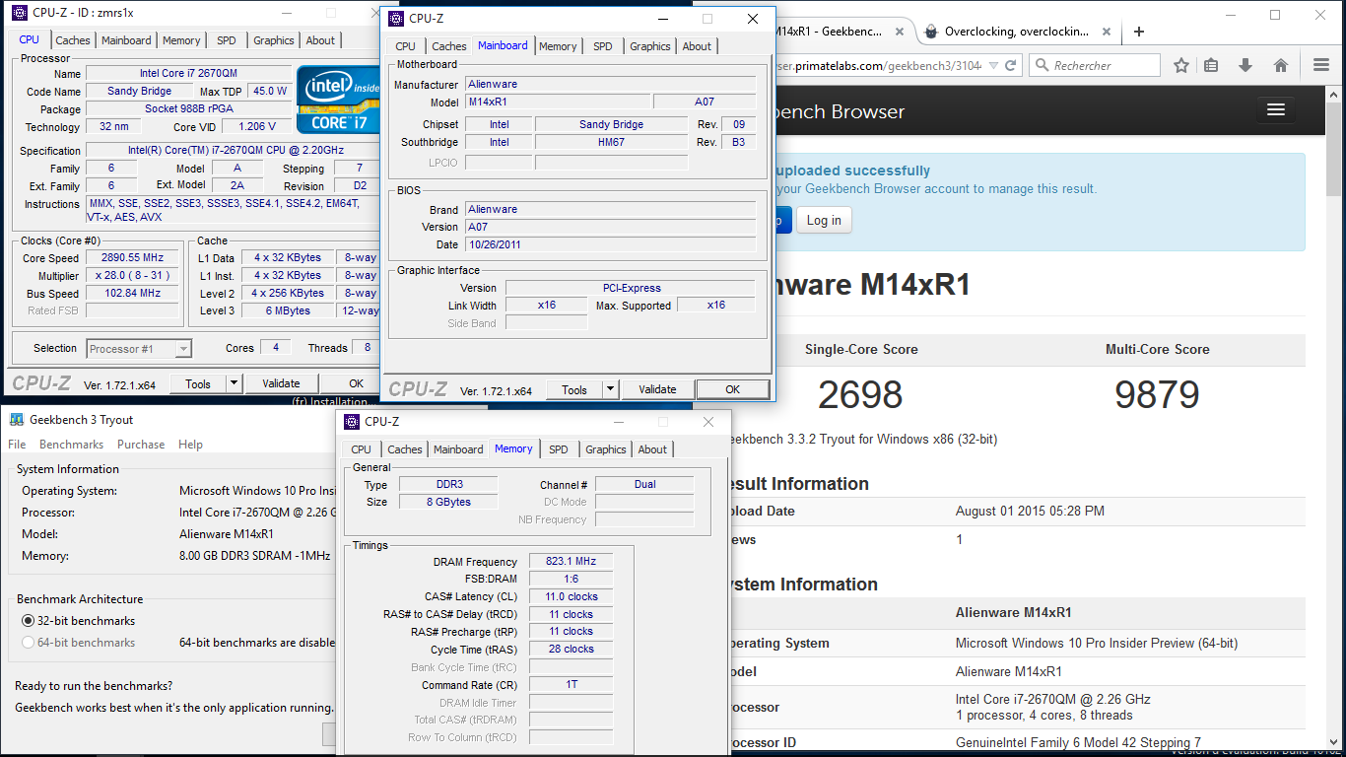Select 32-bit benchmarks radio button
This screenshot has width=1346, height=757.
click(28, 621)
